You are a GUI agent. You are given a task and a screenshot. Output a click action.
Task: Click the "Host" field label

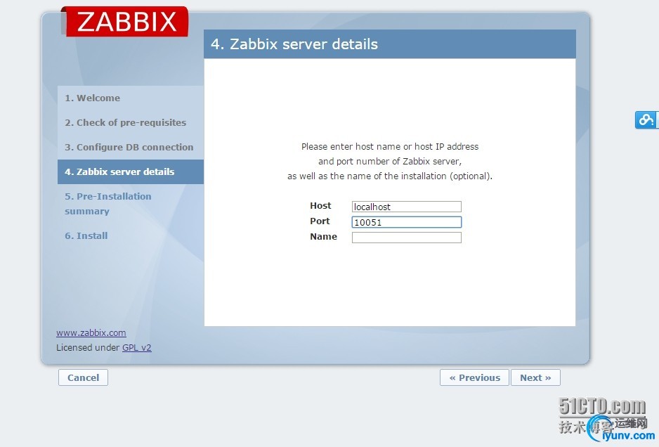tap(320, 206)
